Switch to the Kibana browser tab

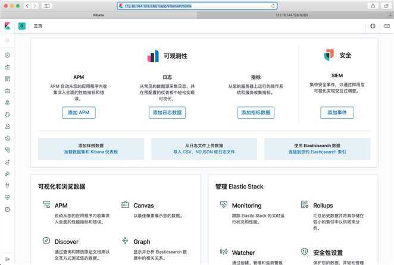tap(99, 15)
